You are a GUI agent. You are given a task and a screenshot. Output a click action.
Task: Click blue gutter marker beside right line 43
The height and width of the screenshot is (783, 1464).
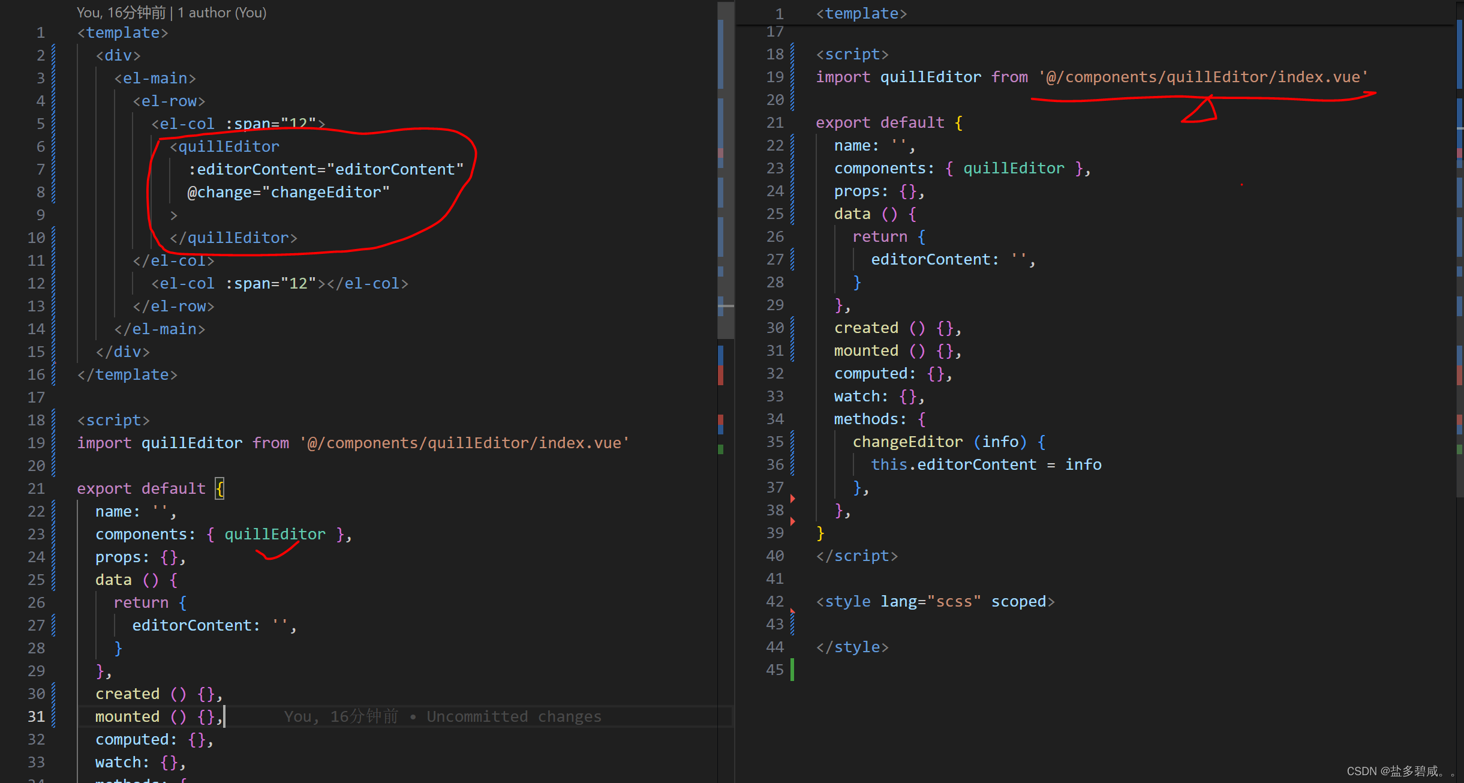(x=792, y=624)
